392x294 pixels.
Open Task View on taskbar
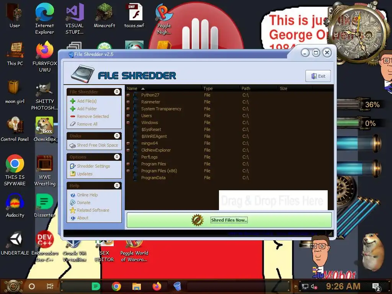click(x=50, y=286)
